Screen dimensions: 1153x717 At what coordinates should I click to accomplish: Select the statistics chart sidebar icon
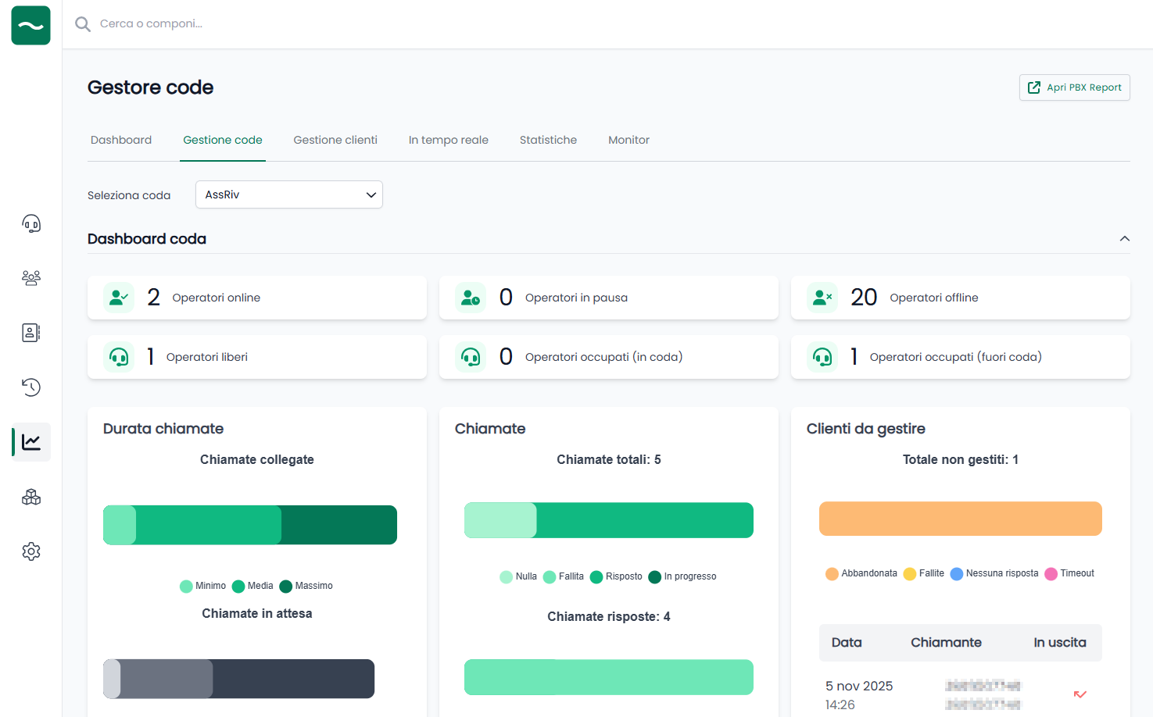pos(31,442)
